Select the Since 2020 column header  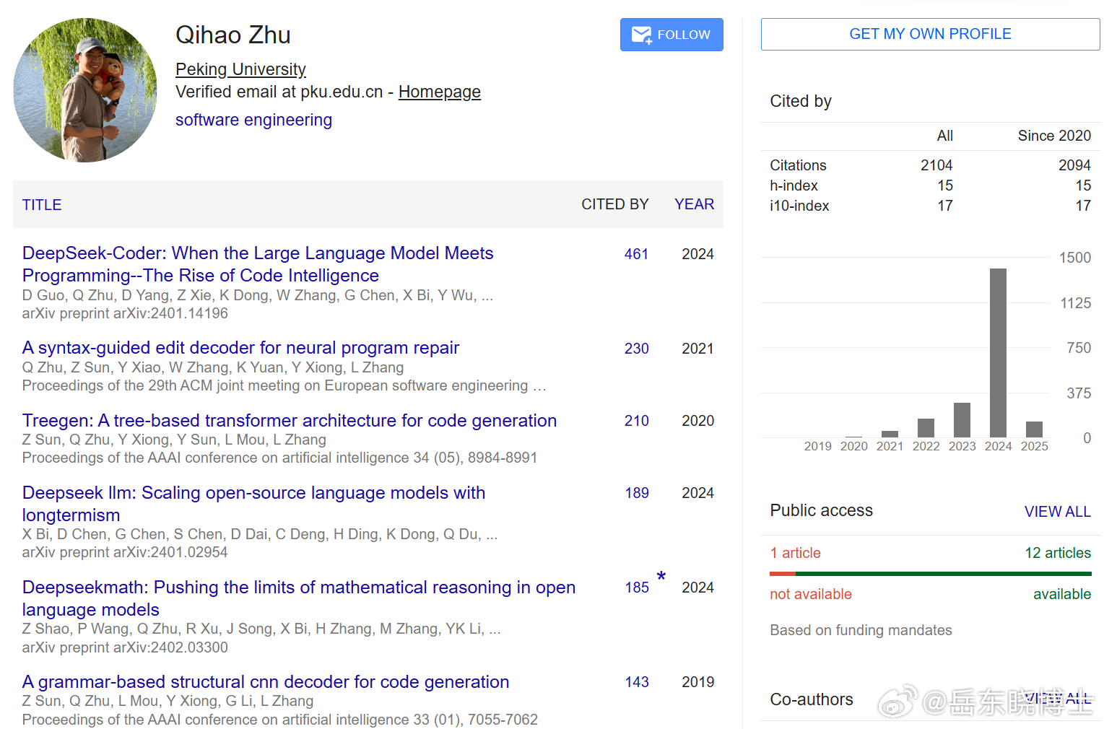(1054, 136)
